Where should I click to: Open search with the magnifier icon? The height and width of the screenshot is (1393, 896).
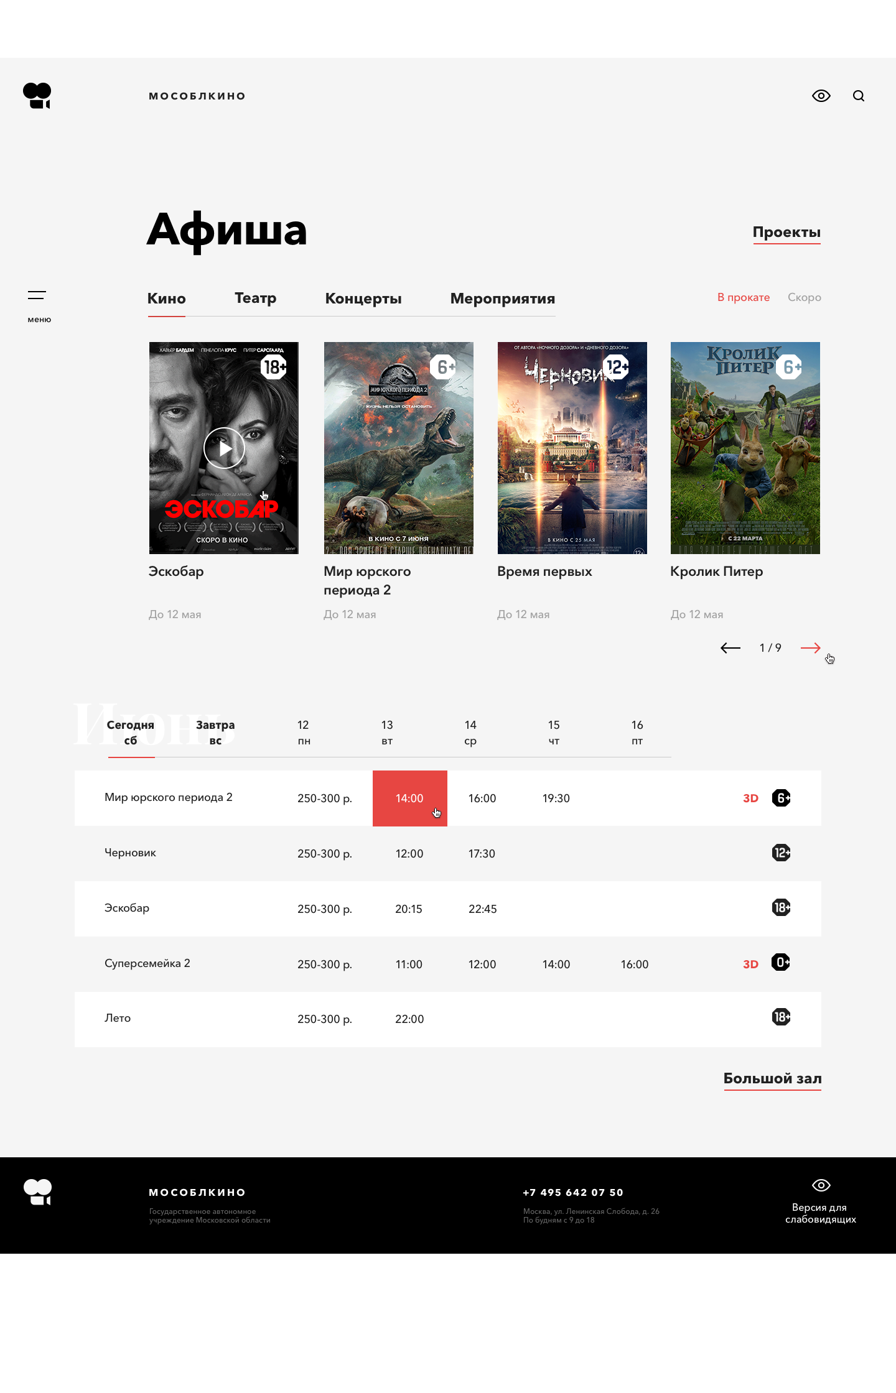point(859,96)
